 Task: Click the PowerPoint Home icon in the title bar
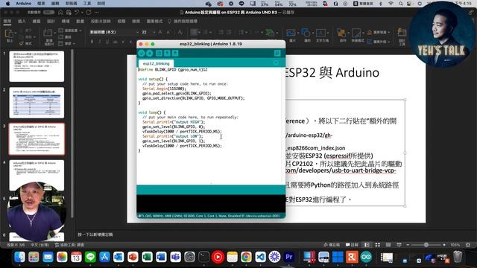tap(60, 12)
